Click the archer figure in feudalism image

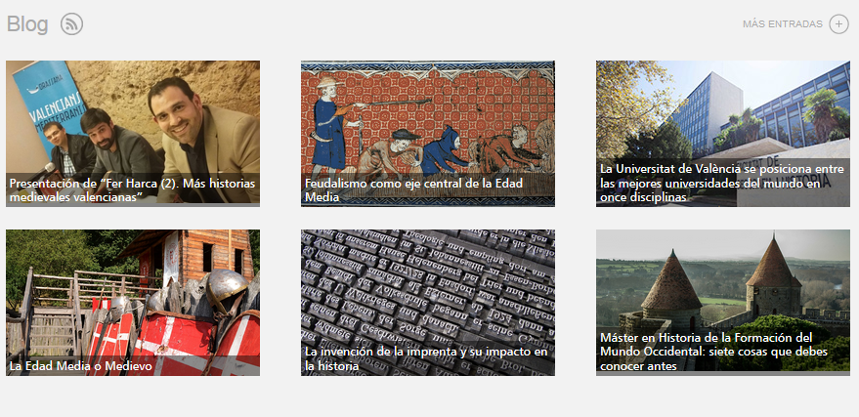pyautogui.click(x=330, y=124)
